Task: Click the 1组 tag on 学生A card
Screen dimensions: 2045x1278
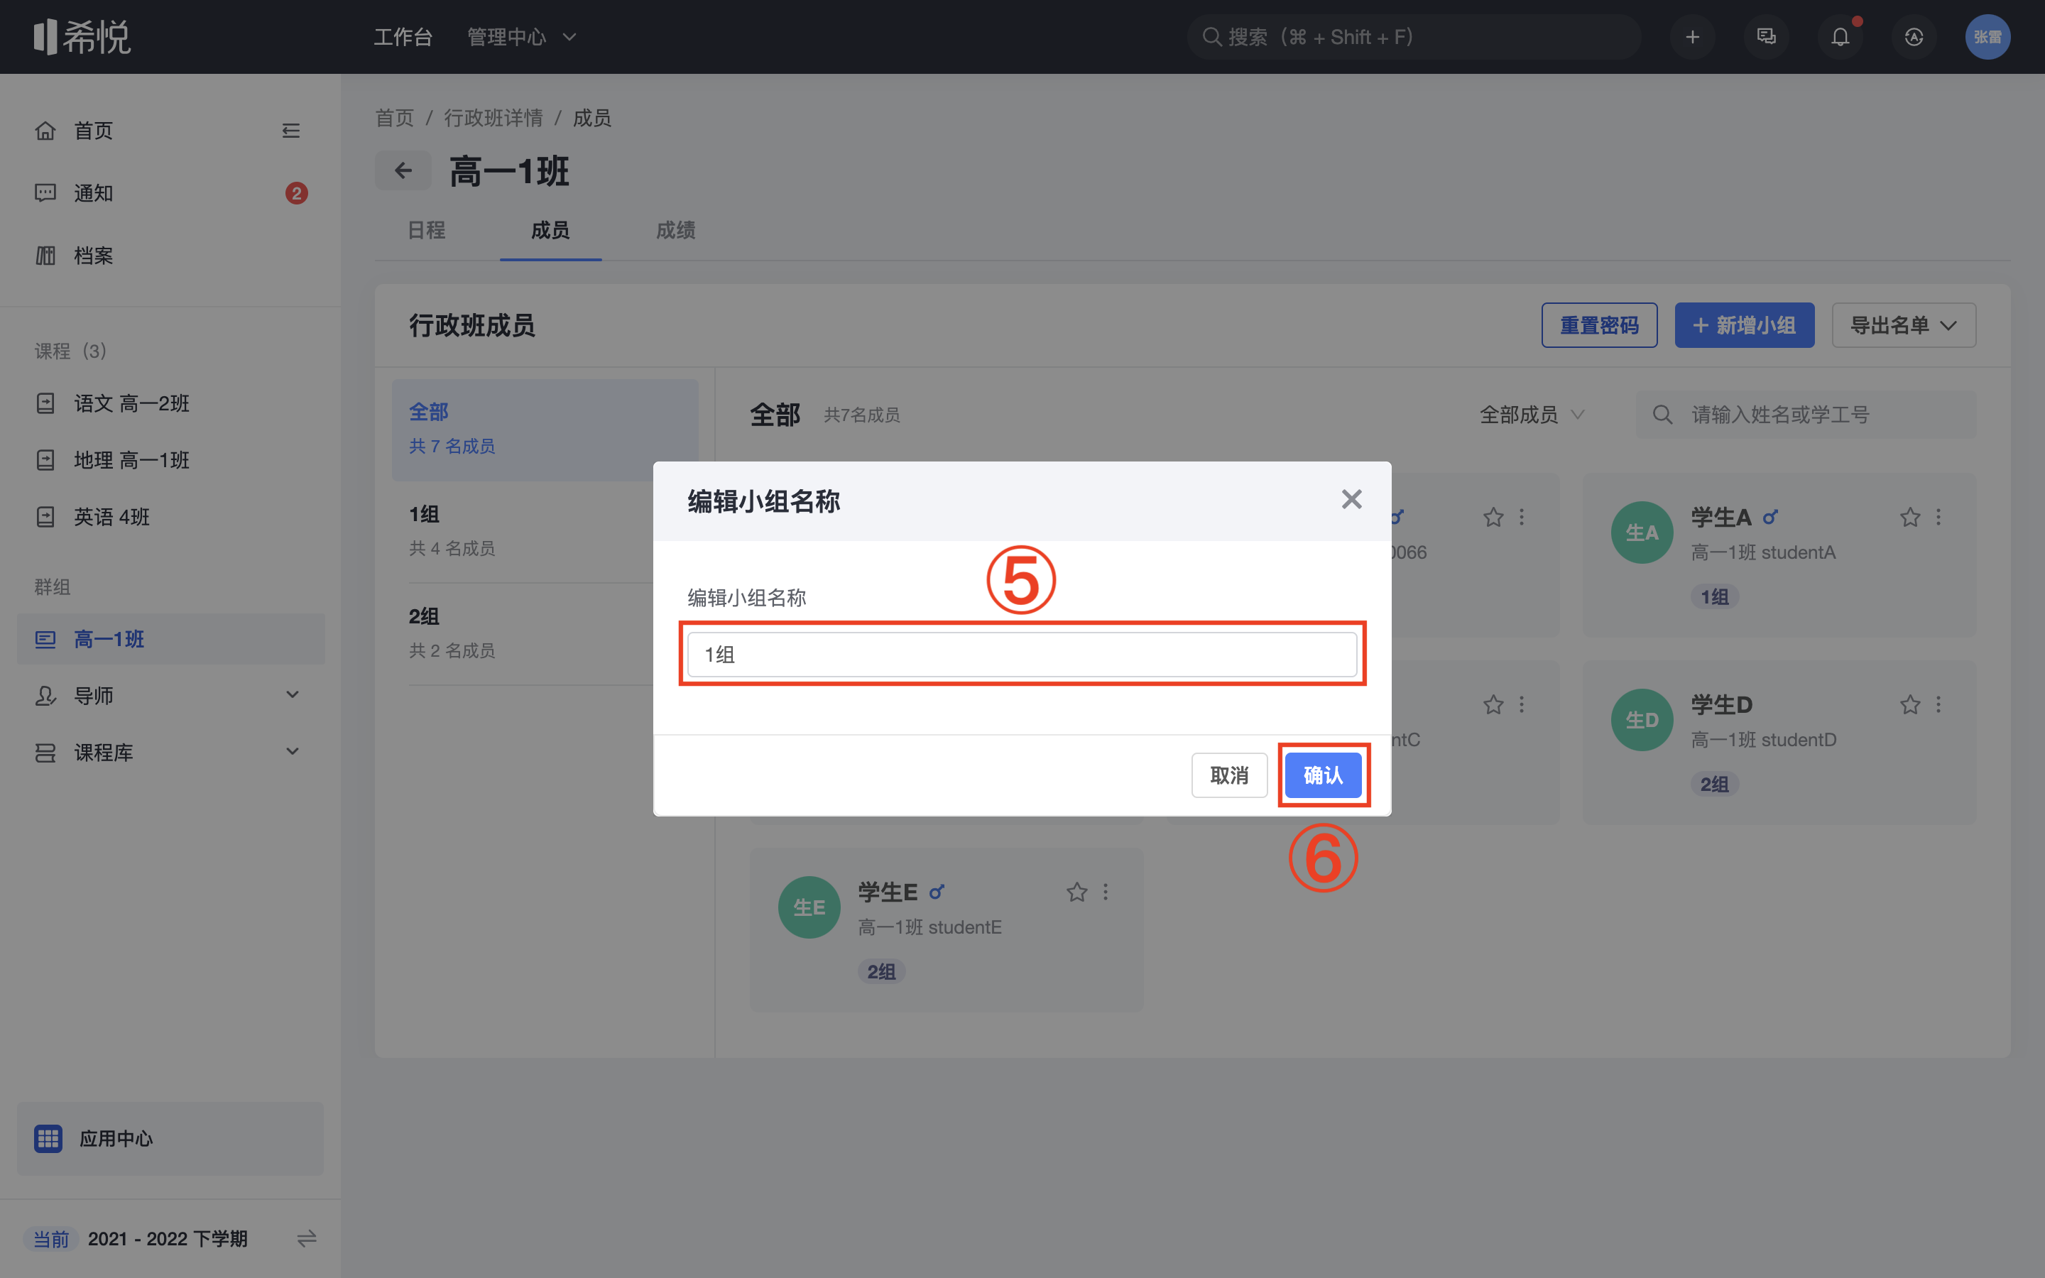Action: point(1715,596)
